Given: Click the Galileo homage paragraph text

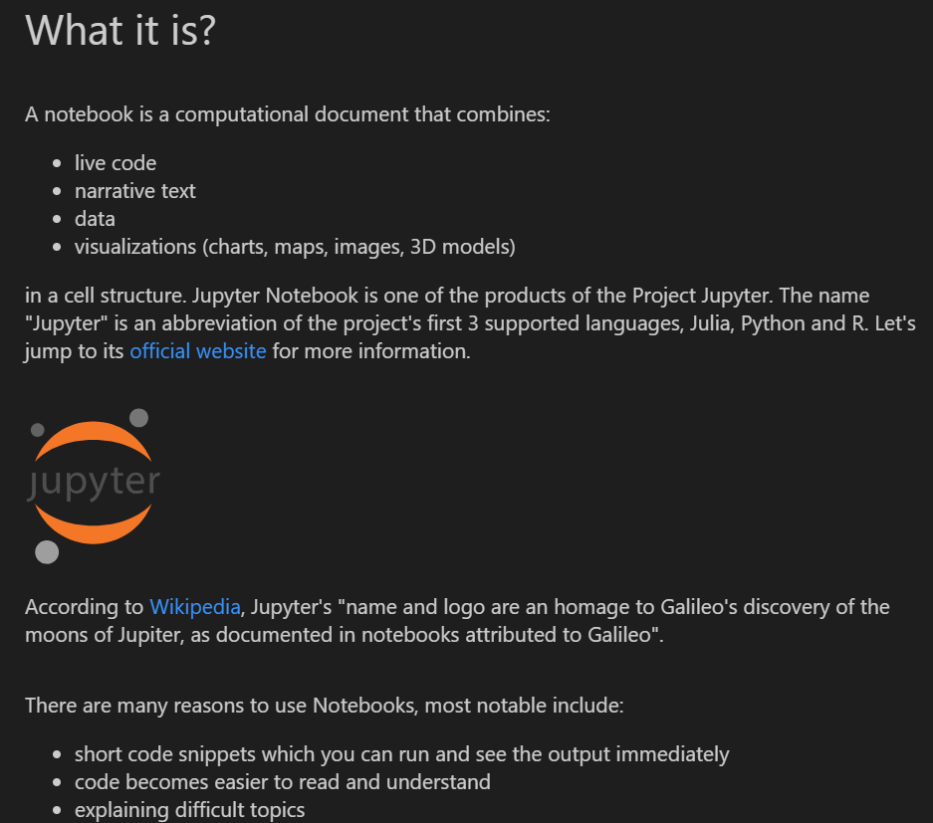Looking at the screenshot, I should tap(457, 621).
